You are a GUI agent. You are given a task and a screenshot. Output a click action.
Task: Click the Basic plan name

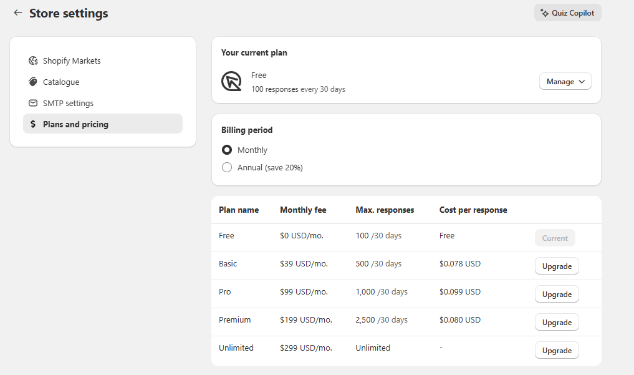pos(228,264)
